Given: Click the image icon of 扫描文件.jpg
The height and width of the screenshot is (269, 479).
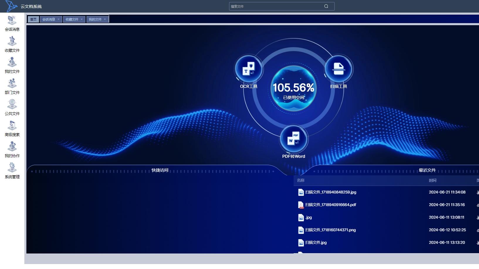Looking at the screenshot, I should pyautogui.click(x=301, y=243).
